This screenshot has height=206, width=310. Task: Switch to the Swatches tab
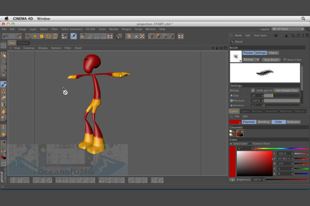[x=271, y=111]
